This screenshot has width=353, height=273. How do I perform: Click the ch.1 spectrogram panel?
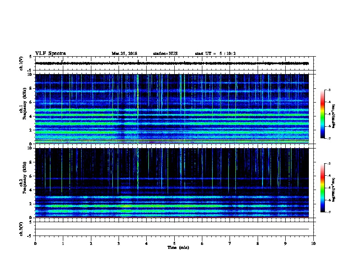coord(172,109)
